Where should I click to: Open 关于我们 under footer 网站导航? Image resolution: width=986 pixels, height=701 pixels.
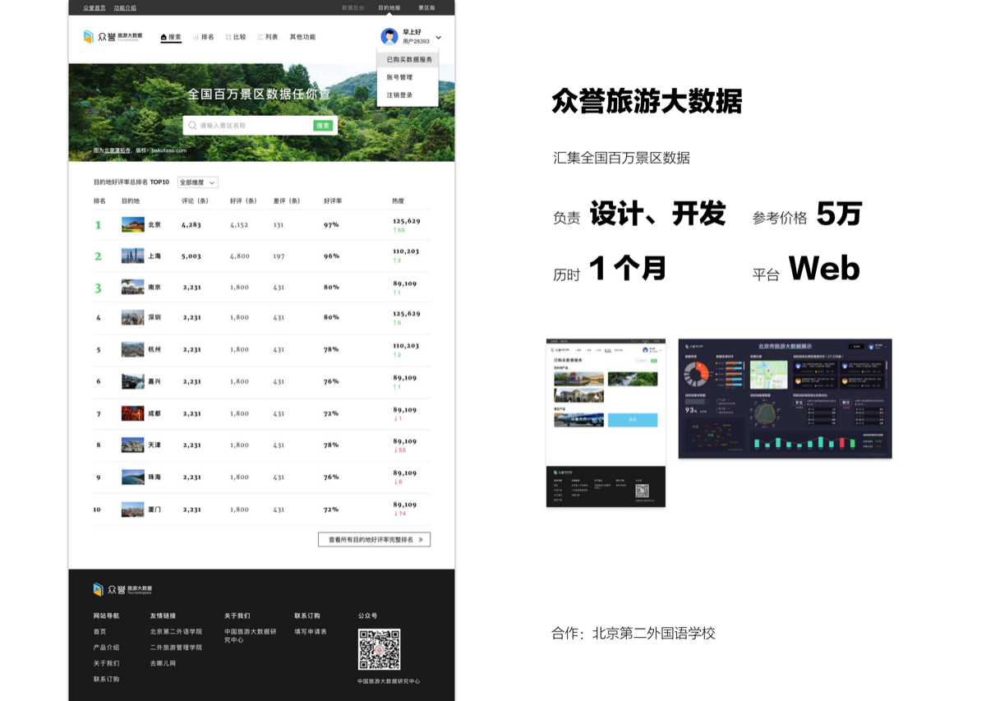coord(106,663)
